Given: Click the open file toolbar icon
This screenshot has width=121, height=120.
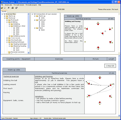Looking at the screenshot, I should point(2,8).
